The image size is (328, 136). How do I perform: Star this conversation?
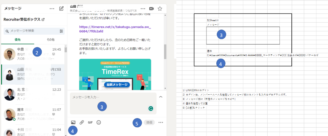pos(160,8)
